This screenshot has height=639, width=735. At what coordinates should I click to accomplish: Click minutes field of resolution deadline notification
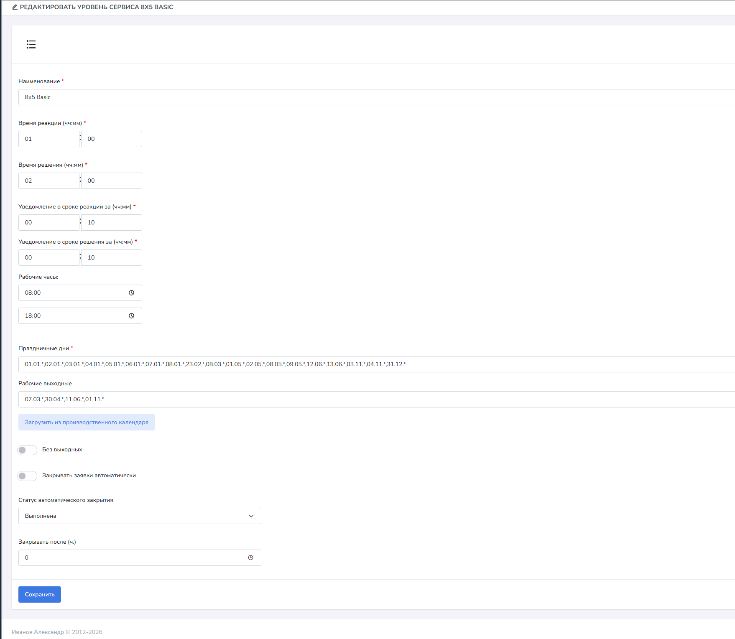coord(111,258)
